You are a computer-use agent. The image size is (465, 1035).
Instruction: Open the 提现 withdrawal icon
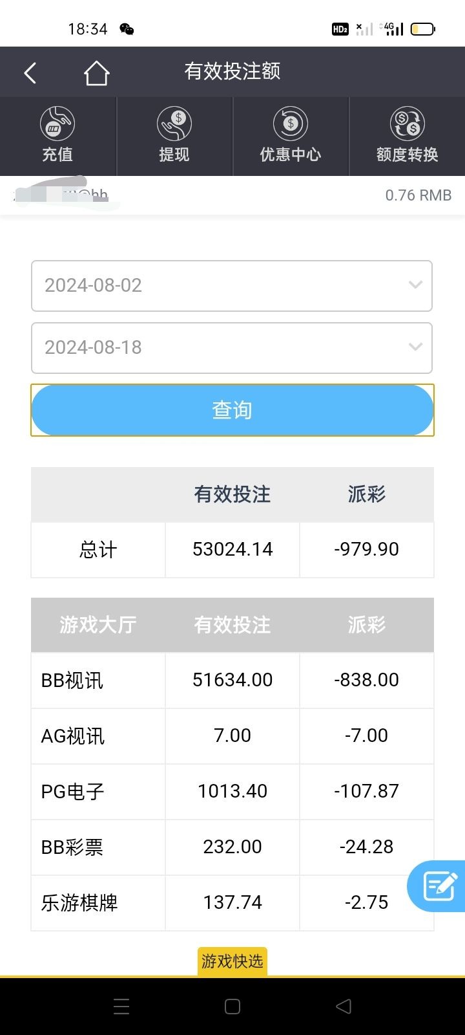click(x=174, y=124)
